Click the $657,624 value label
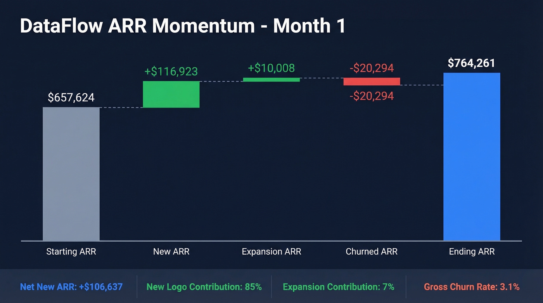This screenshot has width=543, height=303. coord(71,98)
